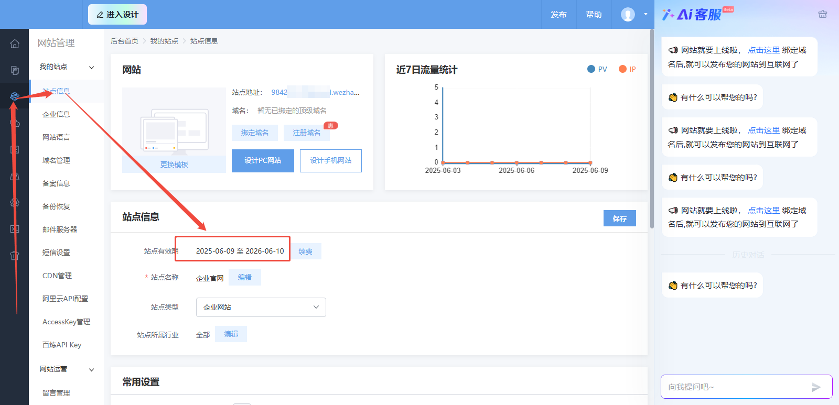
Task: Edit the 站点所属行业 value
Action: [231, 334]
